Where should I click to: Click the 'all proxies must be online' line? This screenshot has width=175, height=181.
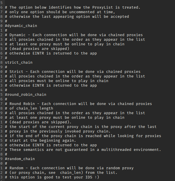(57, 81)
